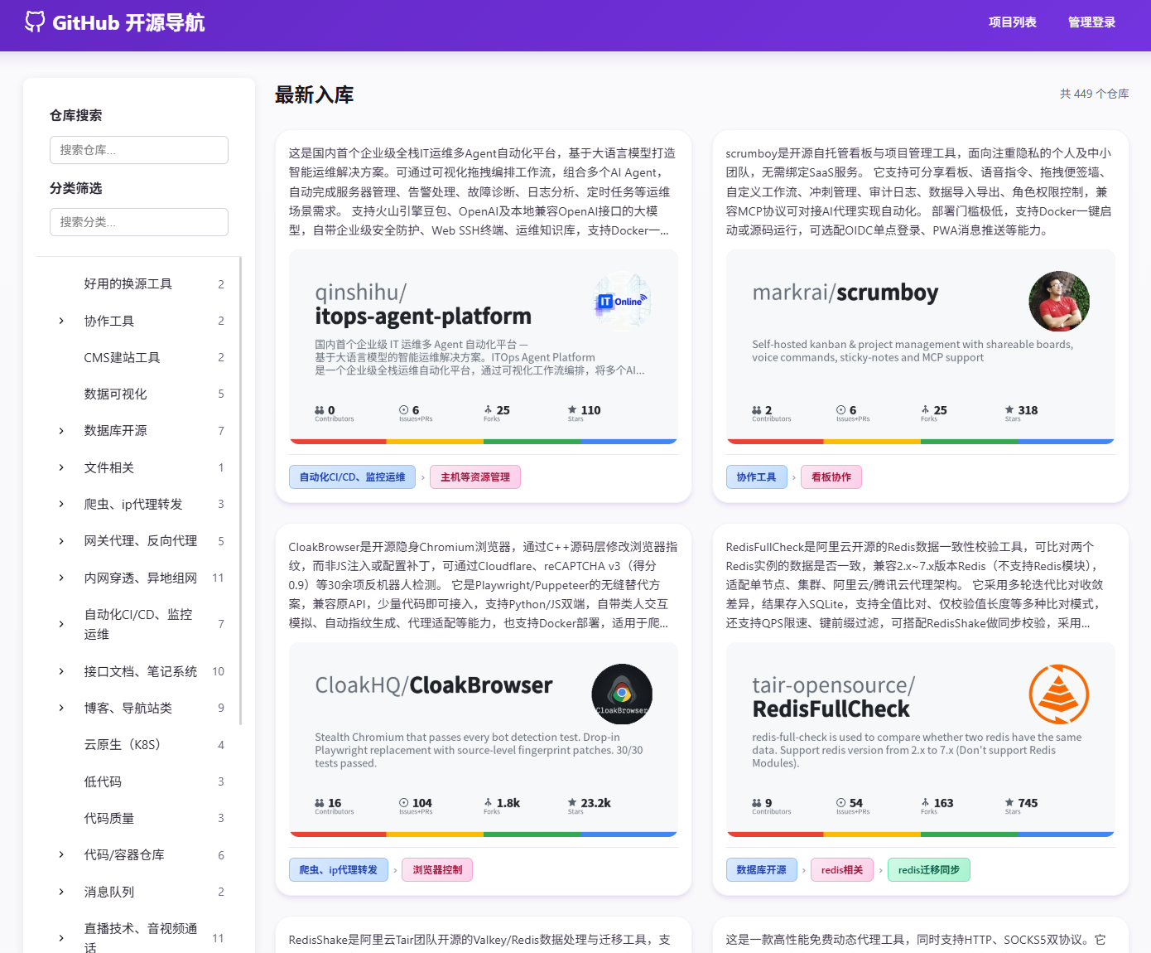Expand the 数据库开源 category chevron

point(61,431)
